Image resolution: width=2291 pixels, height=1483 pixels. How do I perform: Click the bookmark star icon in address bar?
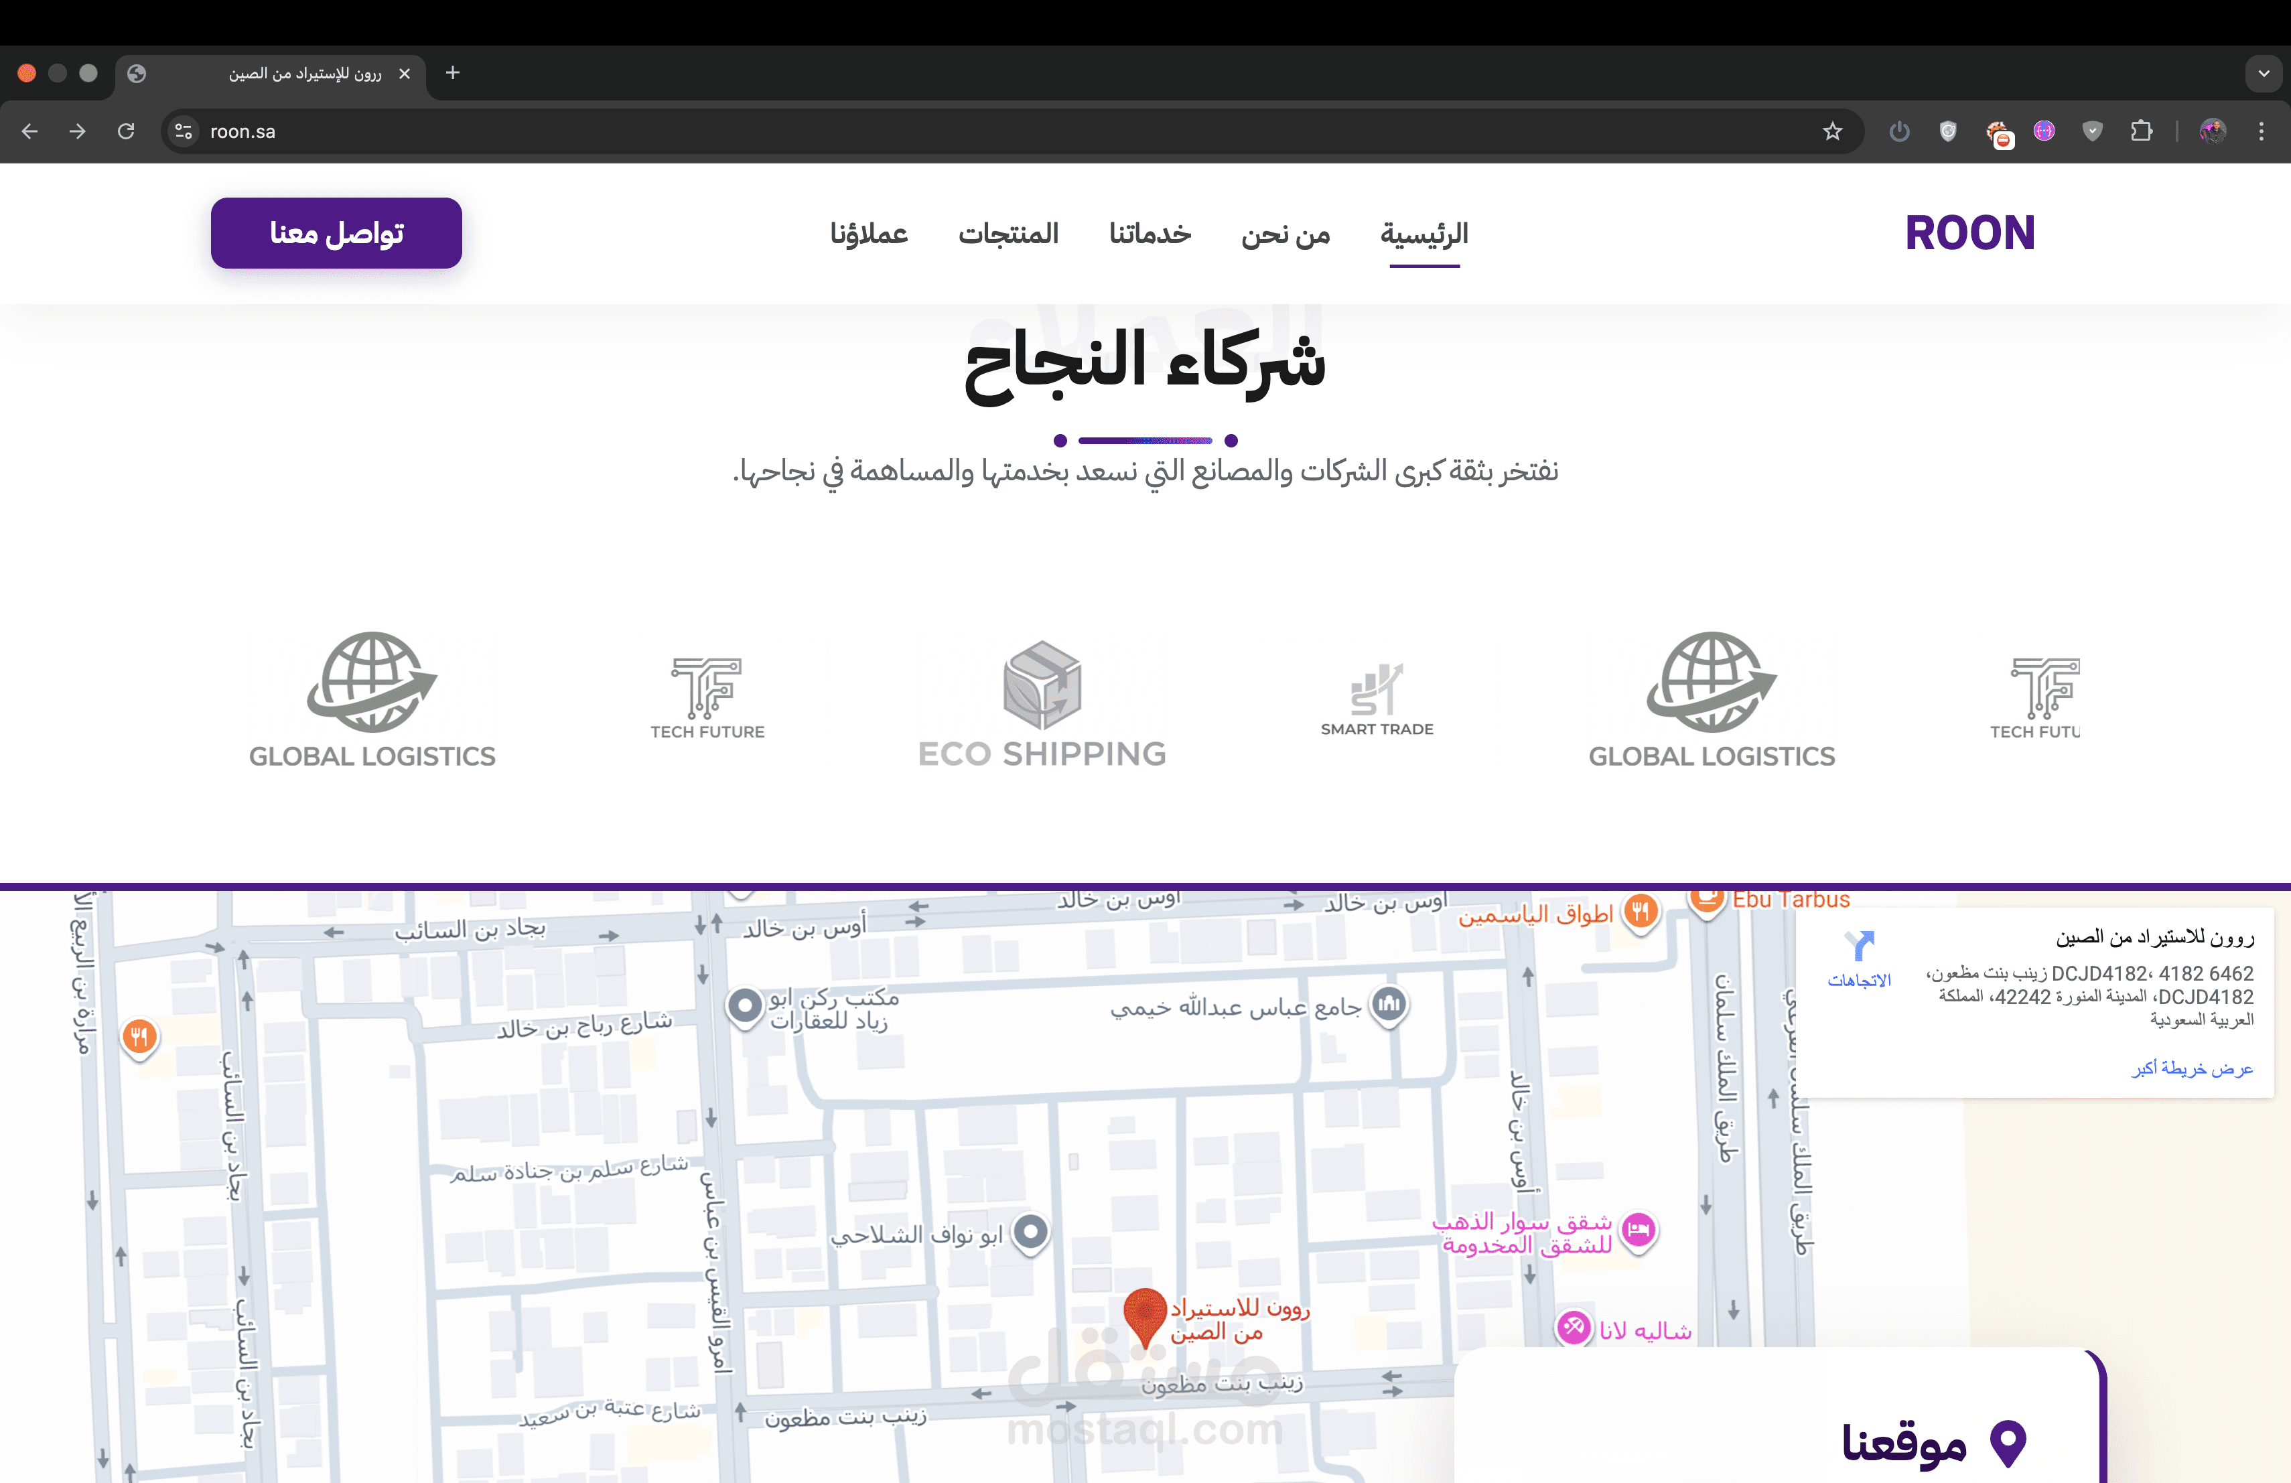click(1832, 131)
